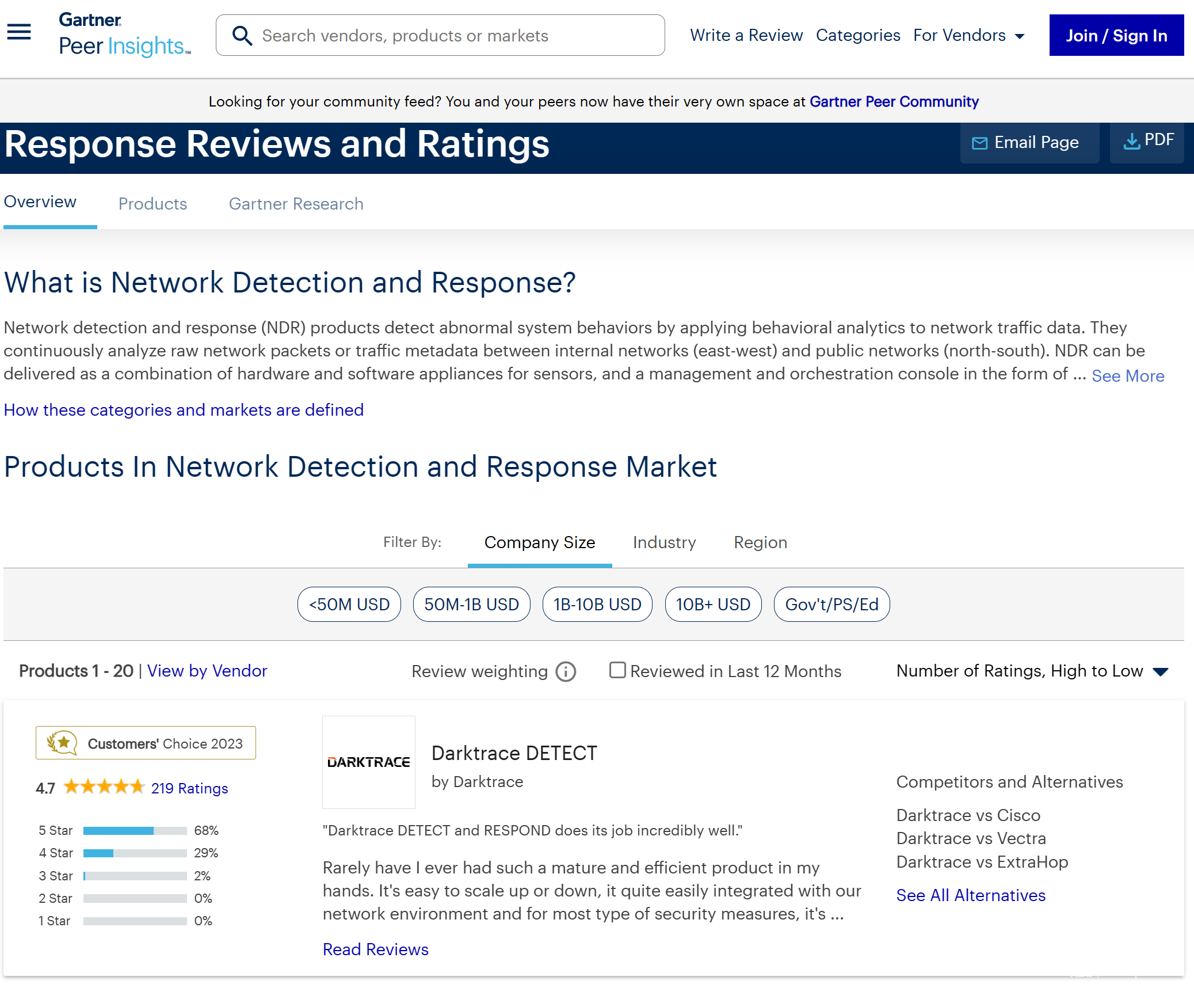Click the 5 Star rating bar
Screen dimensions: 1194x984
[135, 831]
